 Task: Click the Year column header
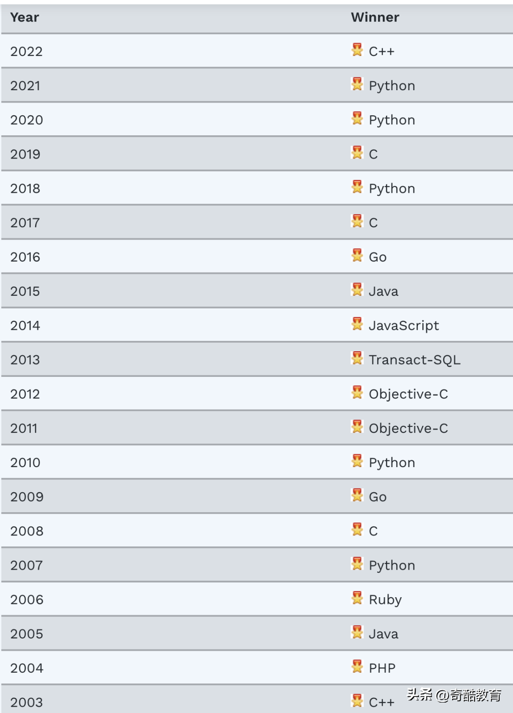pos(25,18)
